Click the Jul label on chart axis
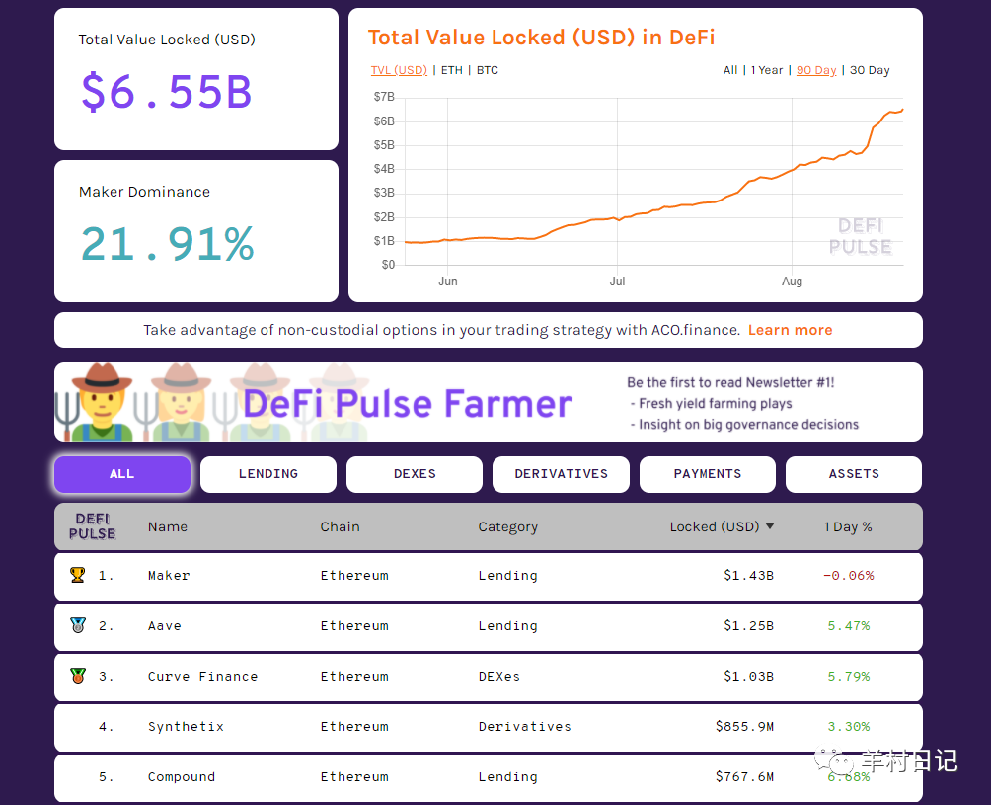991x805 pixels. pos(618,282)
